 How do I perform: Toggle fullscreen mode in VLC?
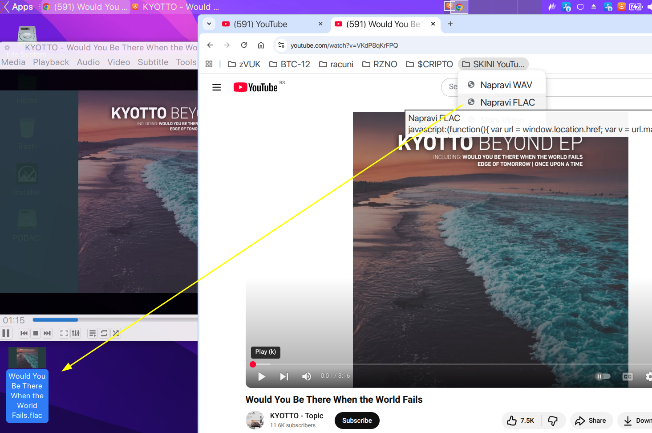pos(64,333)
